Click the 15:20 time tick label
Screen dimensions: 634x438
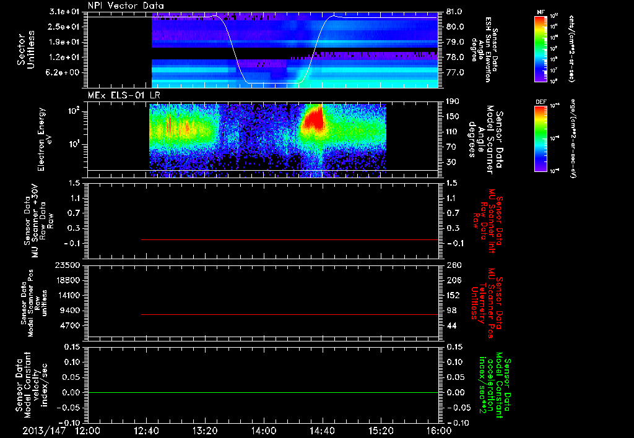(381, 431)
